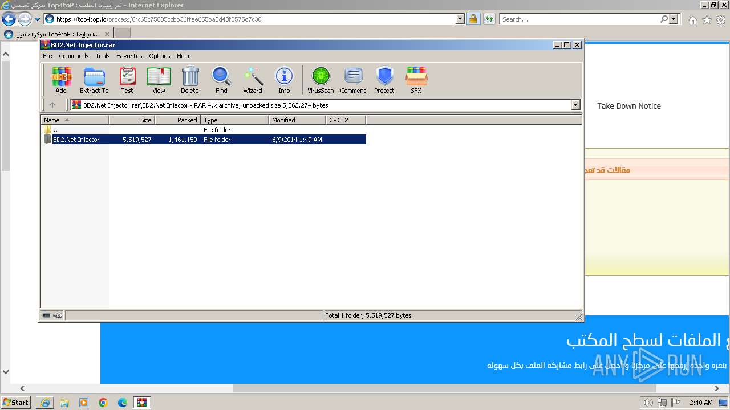Image resolution: width=730 pixels, height=410 pixels.
Task: Refresh the page in Internet Explorer
Action: tap(489, 19)
